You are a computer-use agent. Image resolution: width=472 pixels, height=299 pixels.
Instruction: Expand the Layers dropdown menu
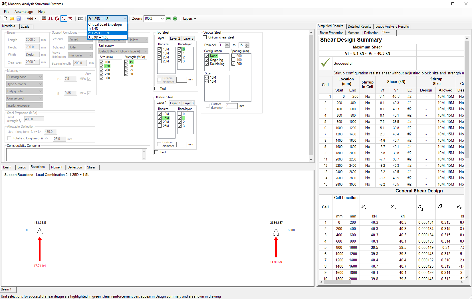[x=189, y=19]
